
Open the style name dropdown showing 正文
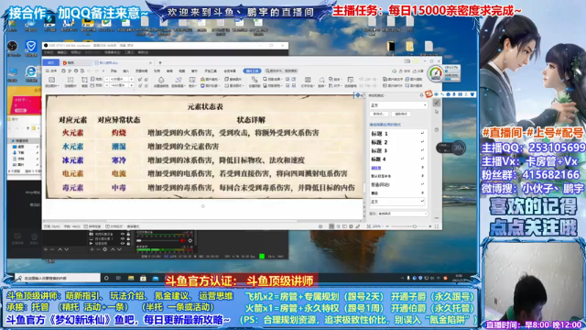pyautogui.click(x=398, y=105)
